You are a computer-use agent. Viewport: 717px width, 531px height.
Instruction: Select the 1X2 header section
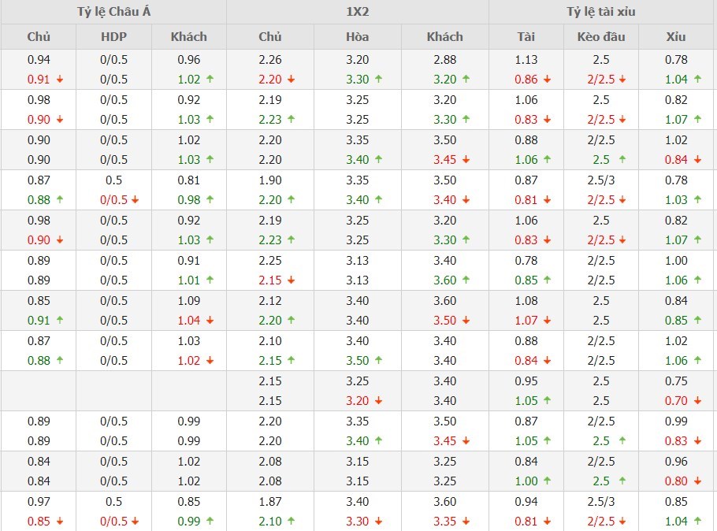(x=358, y=12)
